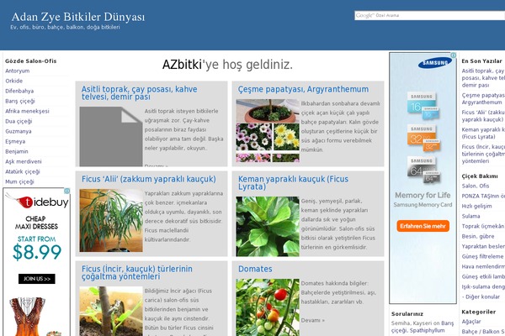Open the Eşmeya link
The height and width of the screenshot is (336, 505).
coord(15,141)
